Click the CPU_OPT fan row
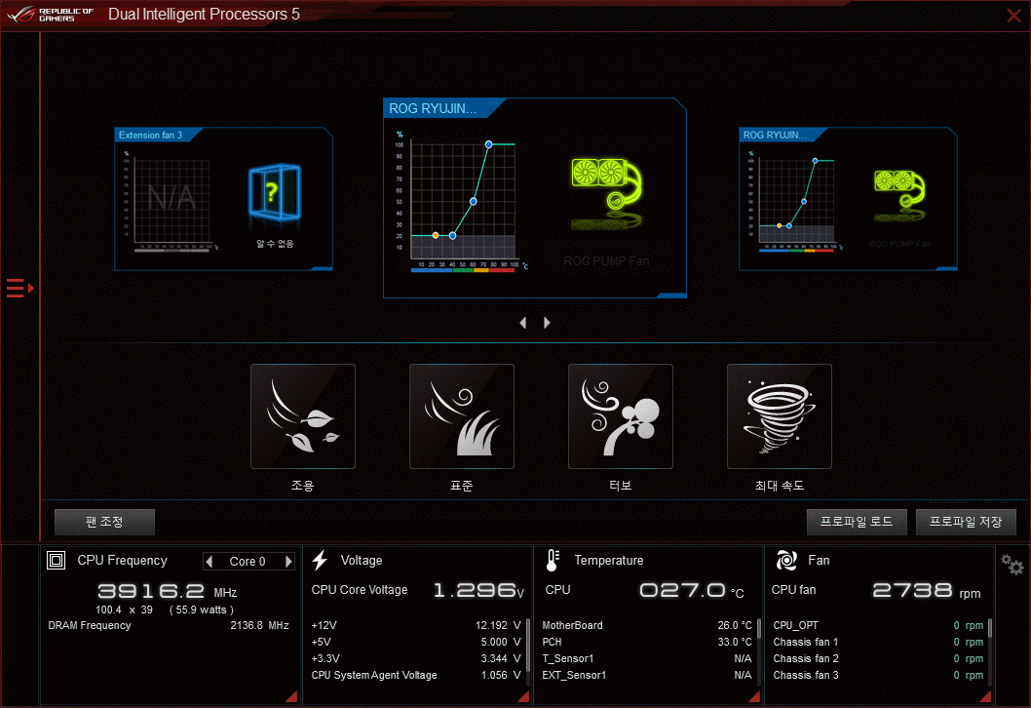The image size is (1031, 708). (x=878, y=625)
